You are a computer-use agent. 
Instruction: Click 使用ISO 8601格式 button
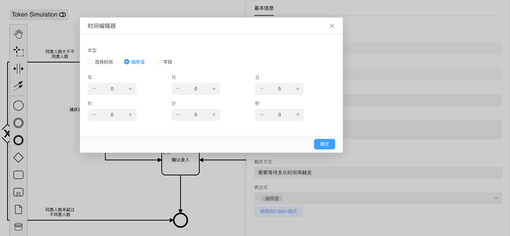pos(278,212)
